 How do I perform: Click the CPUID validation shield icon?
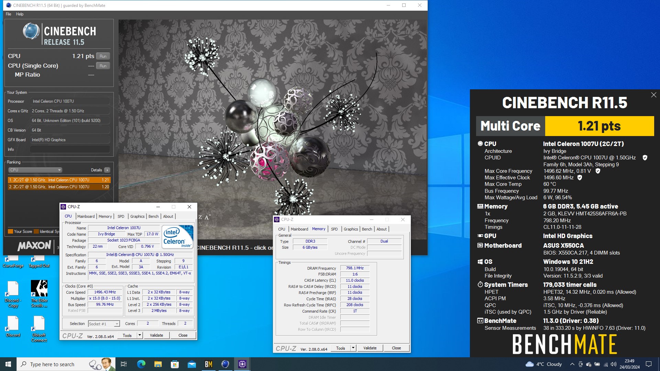[645, 158]
